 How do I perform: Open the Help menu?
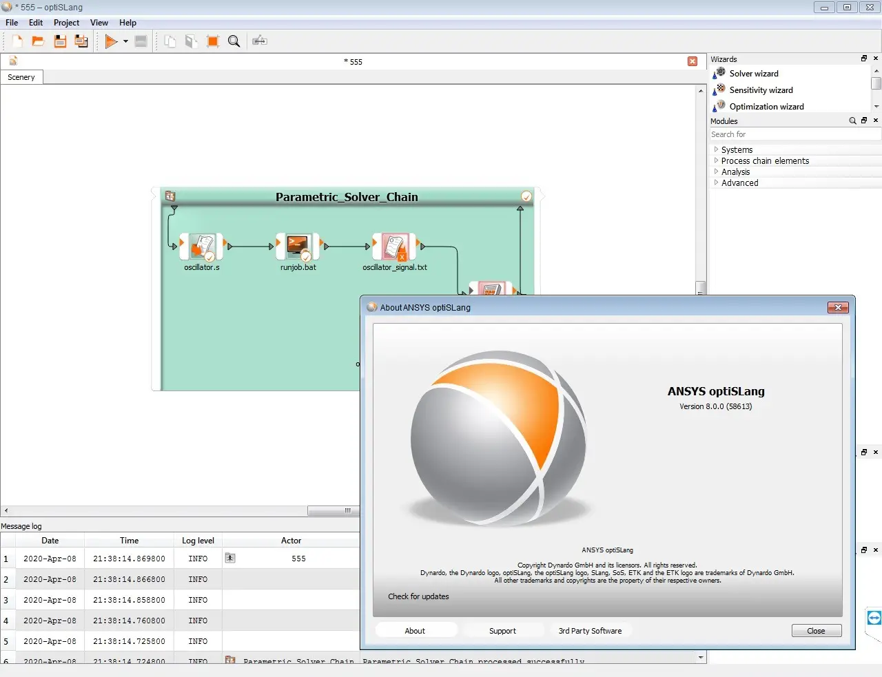click(x=127, y=23)
